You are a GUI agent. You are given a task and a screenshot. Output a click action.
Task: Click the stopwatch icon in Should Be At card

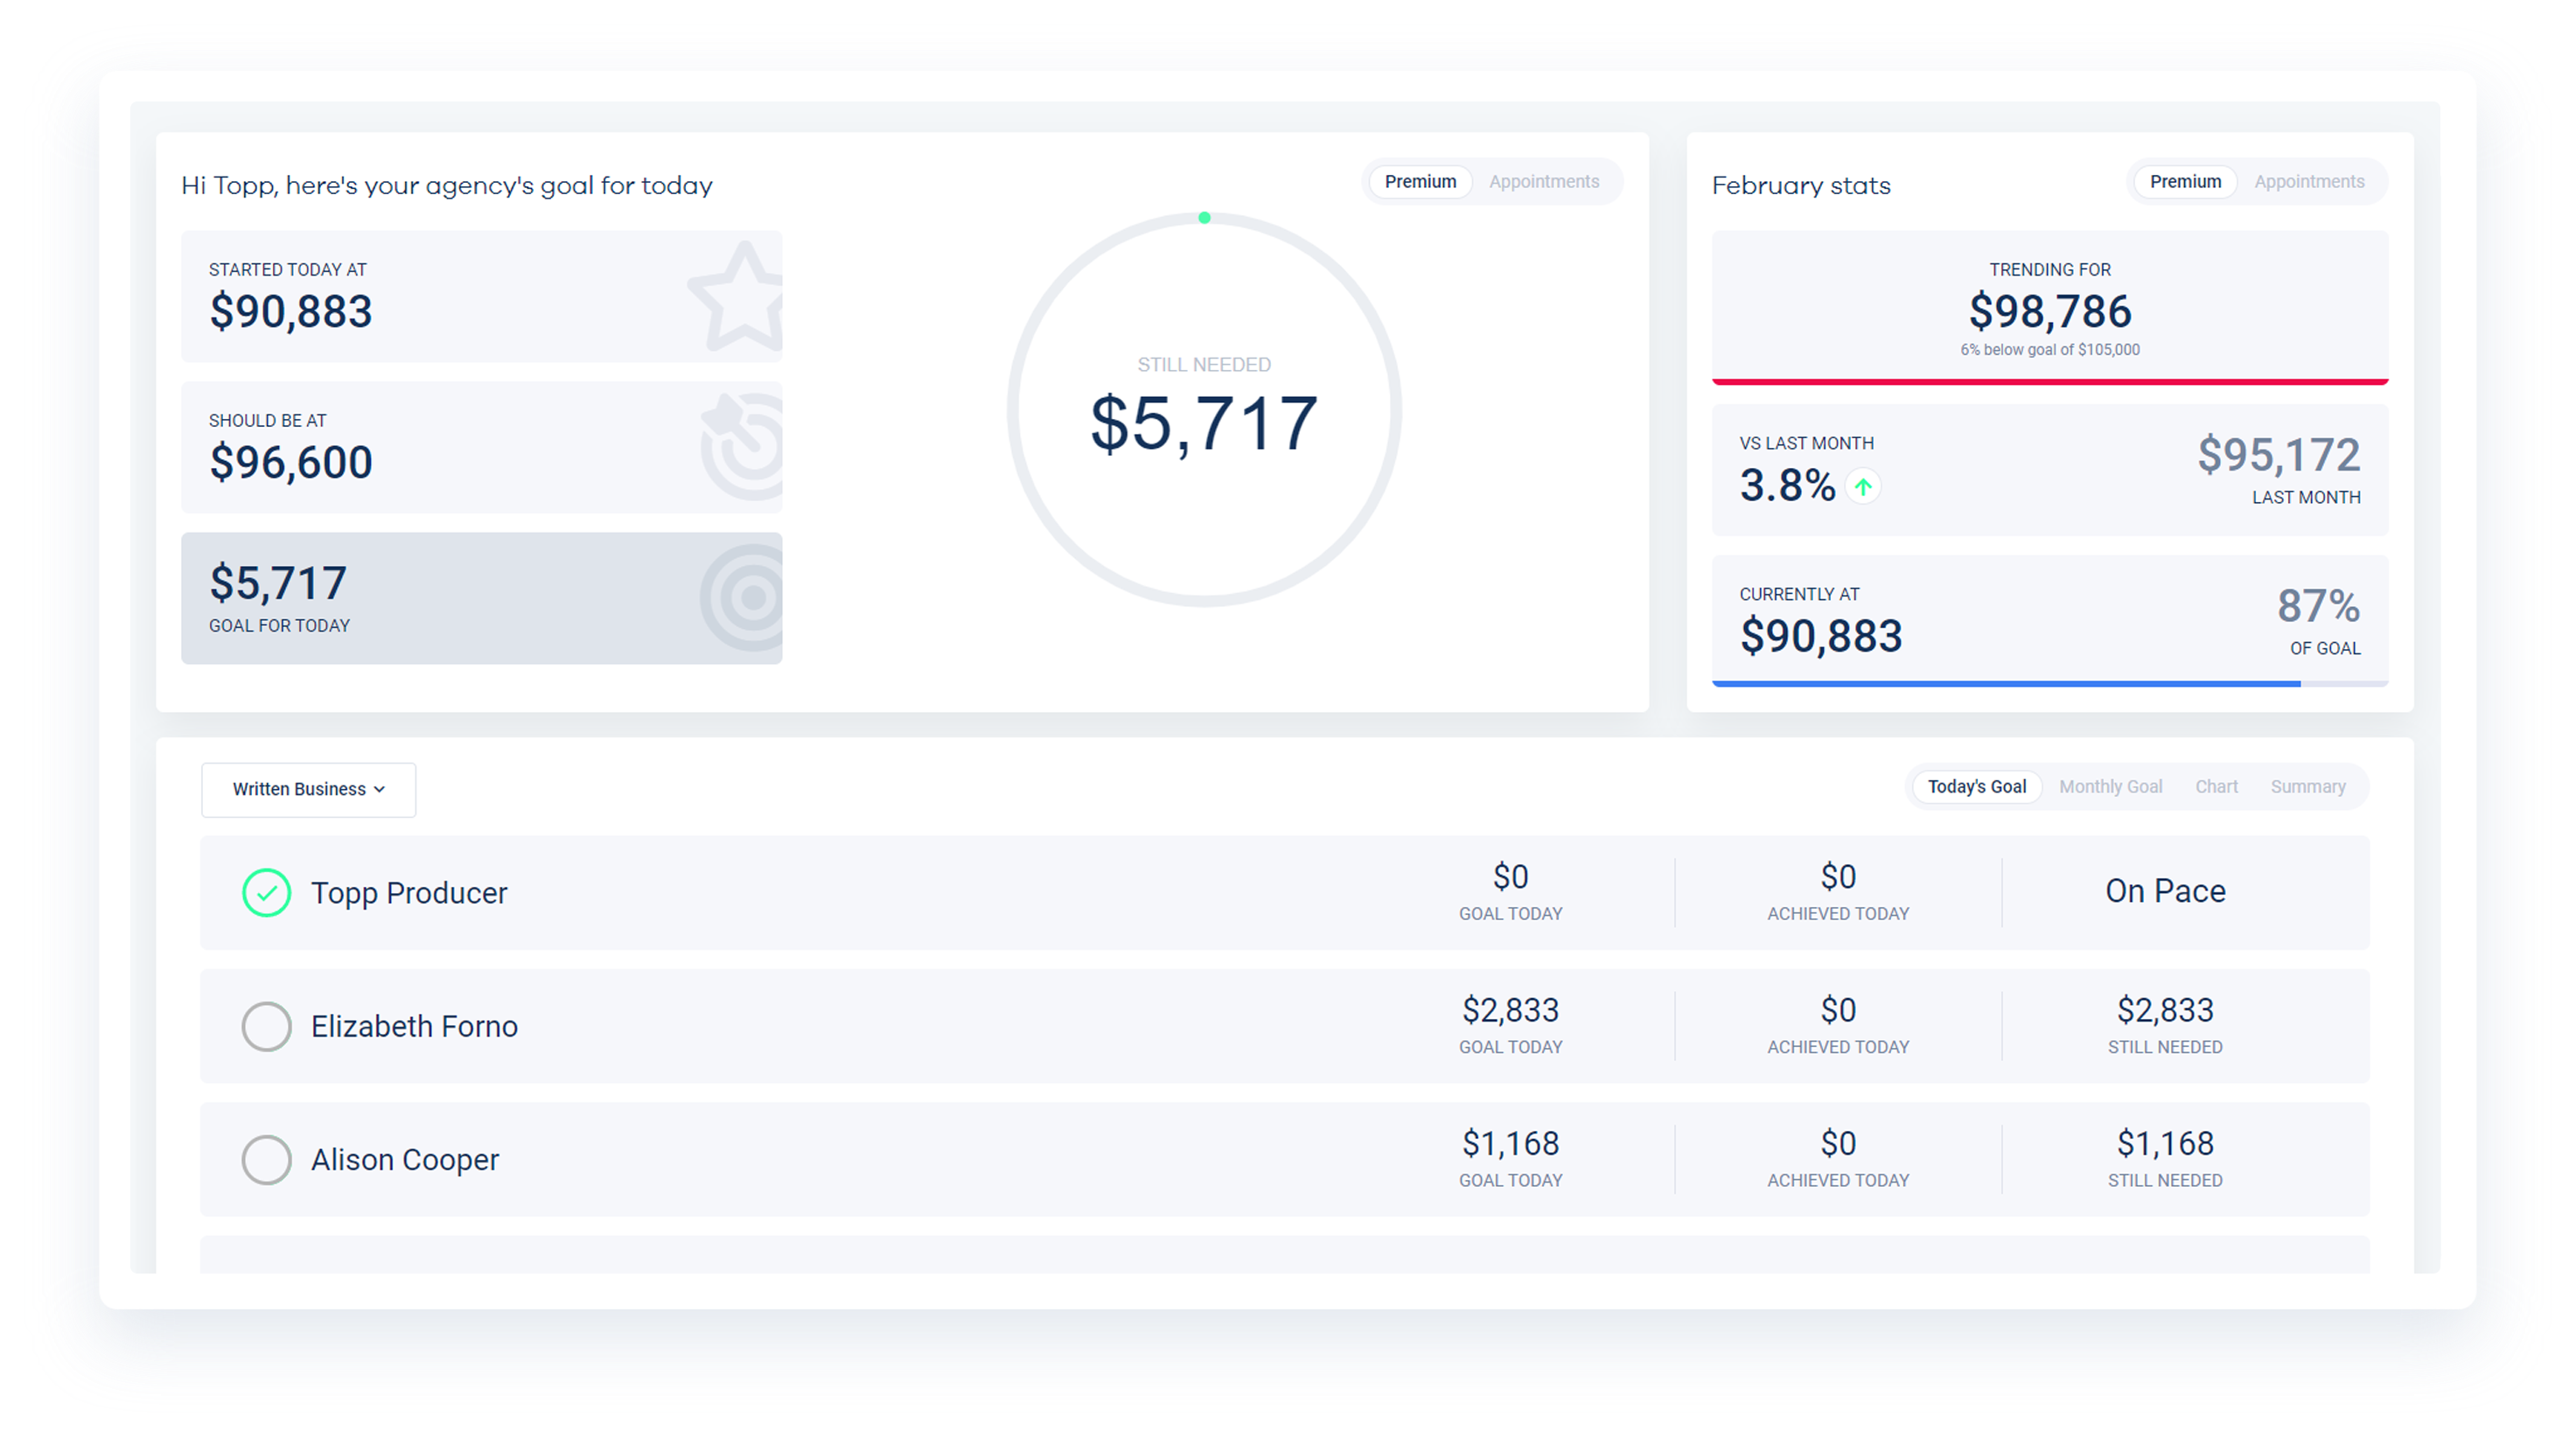[745, 447]
